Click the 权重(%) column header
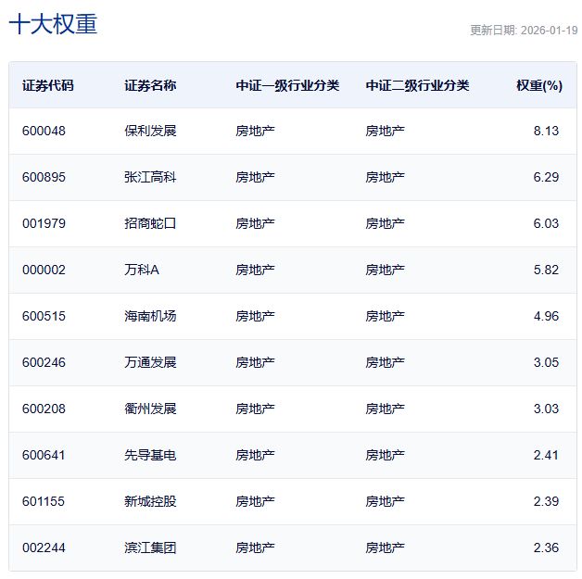 click(539, 85)
